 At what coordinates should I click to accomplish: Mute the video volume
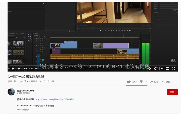tap(25, 69)
